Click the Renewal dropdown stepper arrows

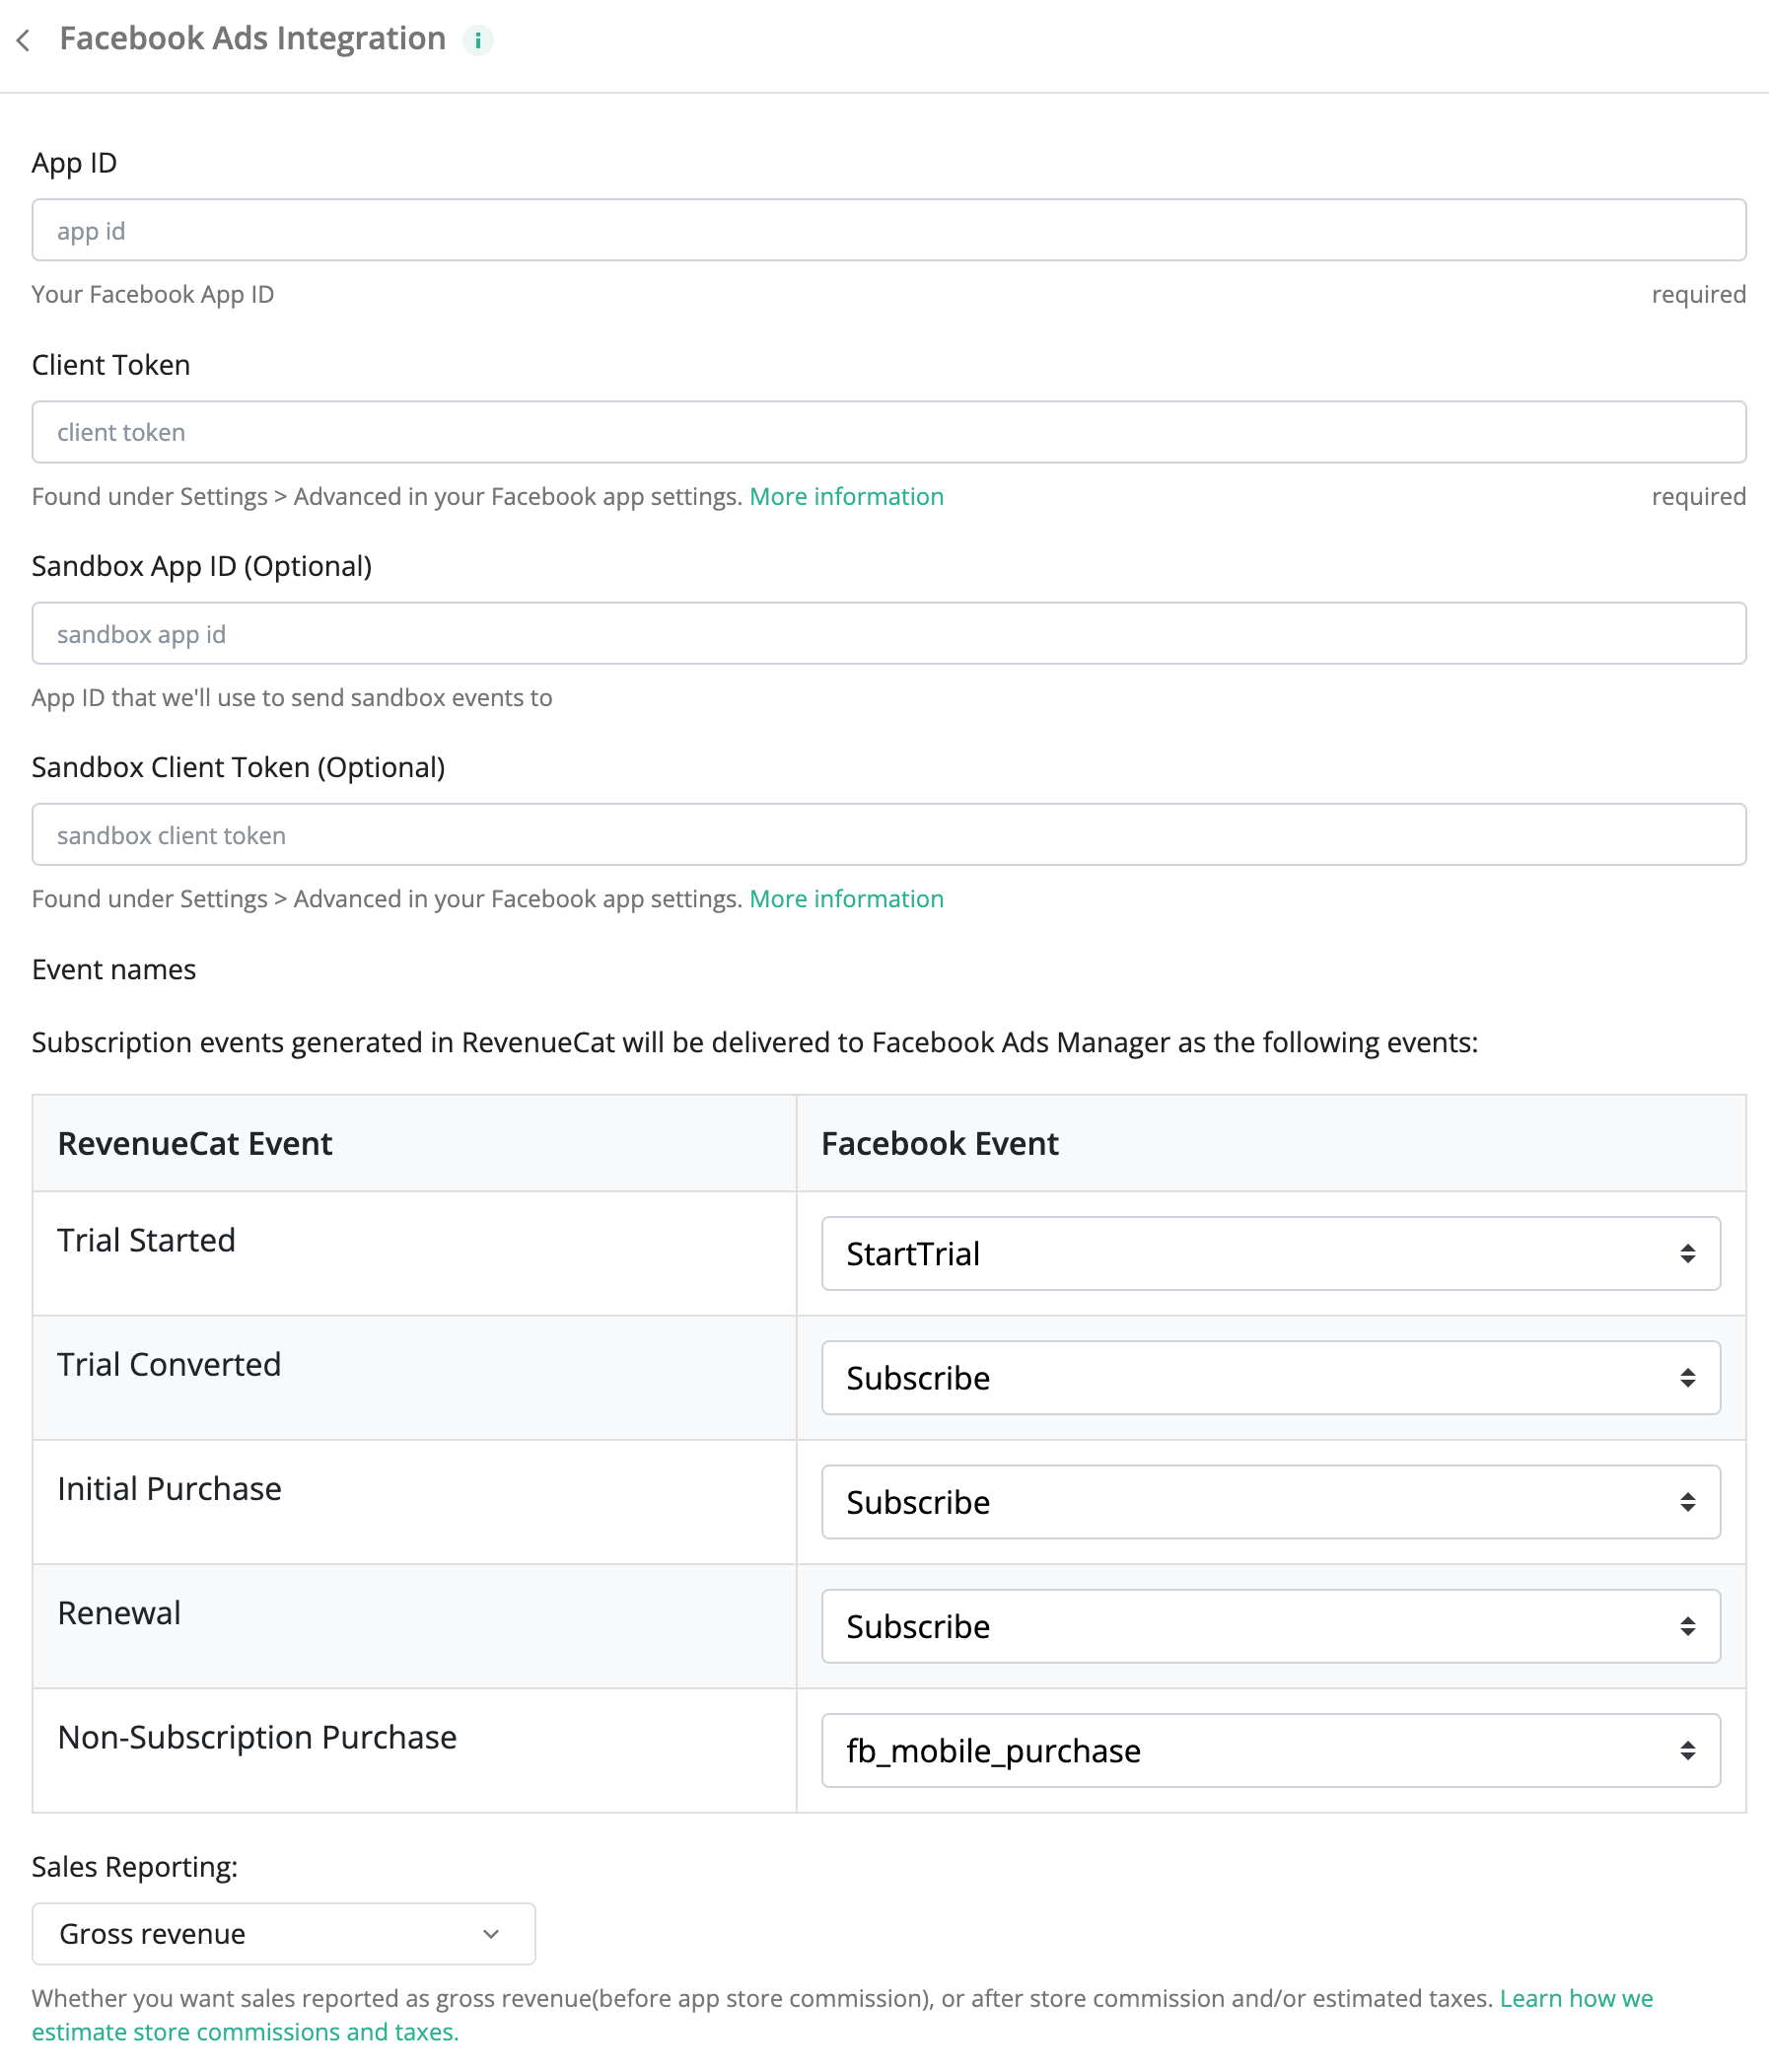[x=1687, y=1626]
